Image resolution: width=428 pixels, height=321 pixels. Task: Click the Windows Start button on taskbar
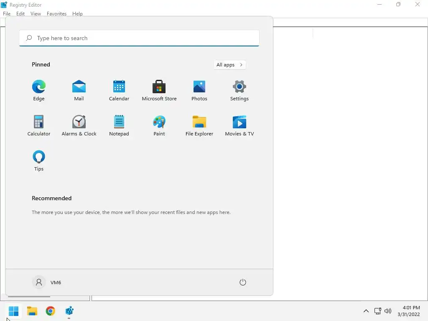14,311
